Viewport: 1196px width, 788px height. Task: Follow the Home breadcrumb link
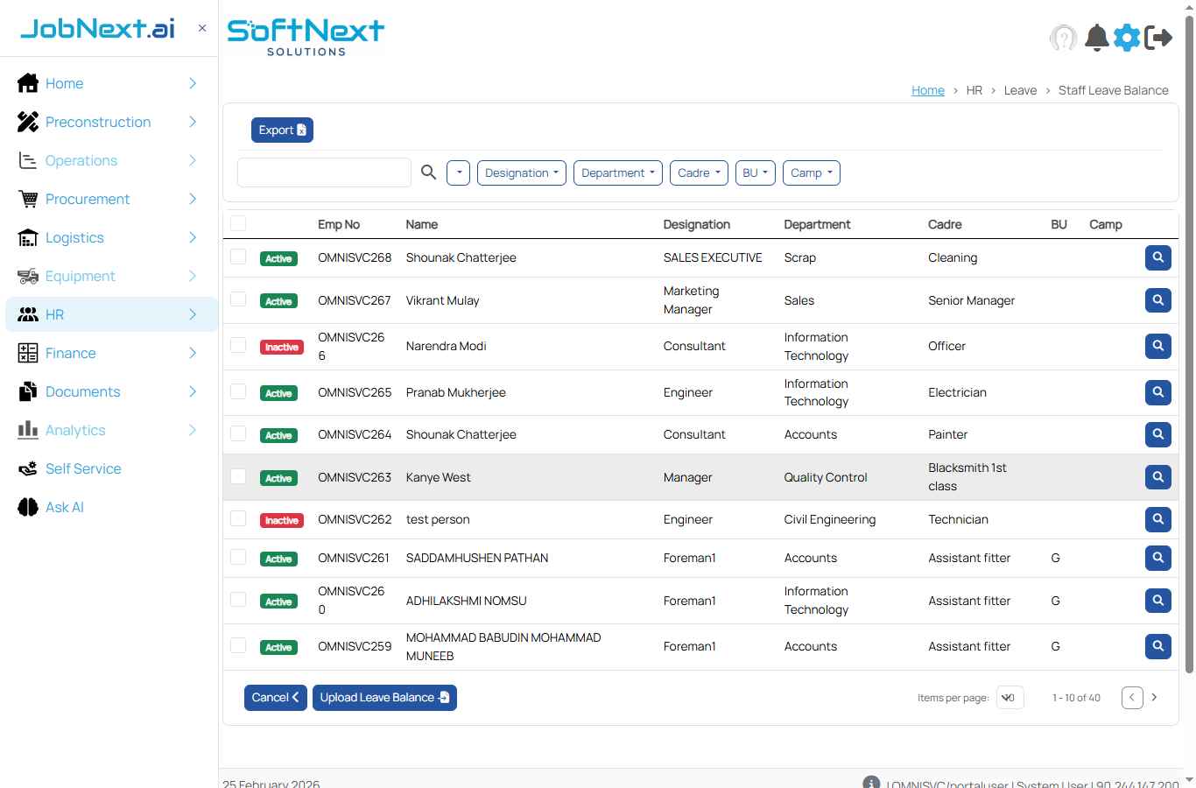pyautogui.click(x=927, y=89)
